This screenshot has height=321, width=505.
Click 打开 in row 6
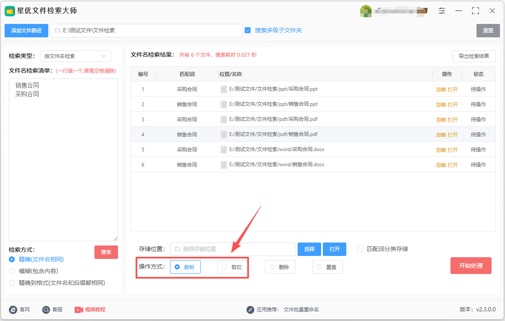pos(453,165)
